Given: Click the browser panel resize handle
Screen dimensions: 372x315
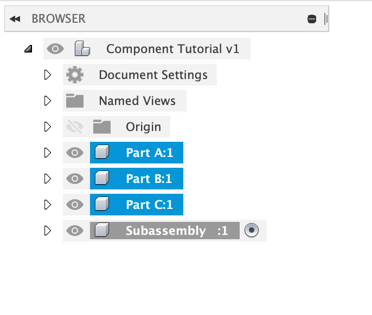Looking at the screenshot, I should click(325, 19).
